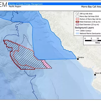Click the Morro Bay town label

98,73
